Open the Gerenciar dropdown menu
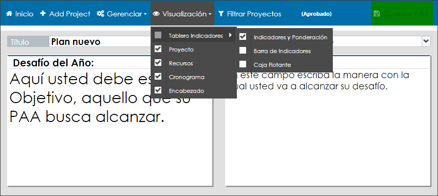Screen dimensions: 438x196 pyautogui.click(x=121, y=14)
